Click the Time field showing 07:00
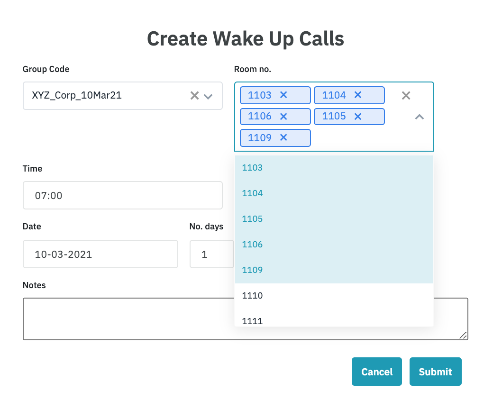The image size is (493, 418). pyautogui.click(x=122, y=195)
